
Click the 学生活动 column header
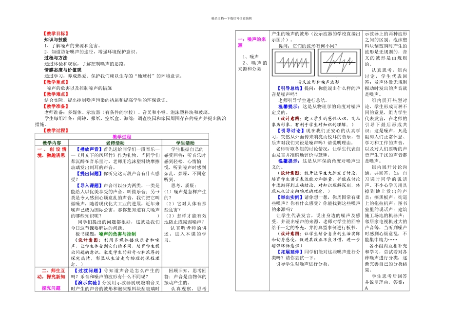(185, 143)
